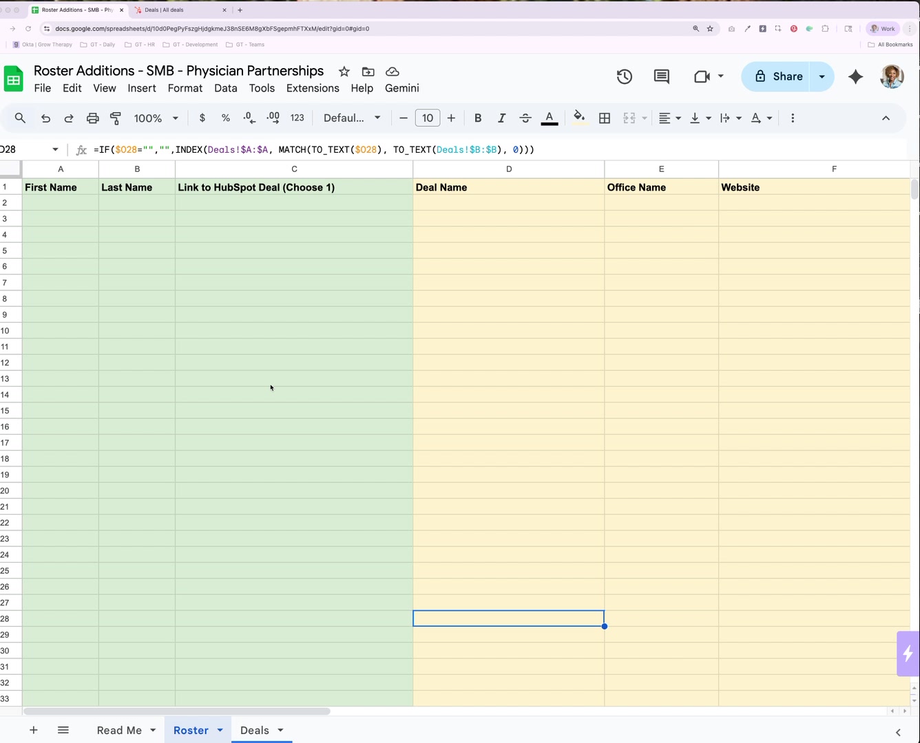Viewport: 920px width, 743px height.
Task: Switch to the Read Me sheet tab
Action: 119,730
